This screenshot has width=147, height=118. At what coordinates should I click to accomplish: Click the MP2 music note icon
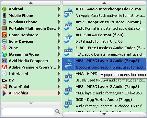[x=68, y=90]
